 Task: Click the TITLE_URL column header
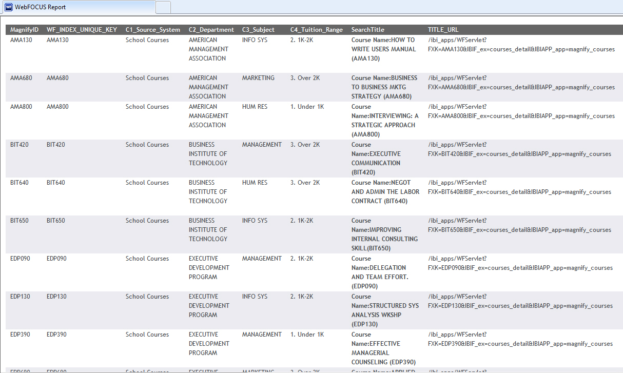point(443,30)
